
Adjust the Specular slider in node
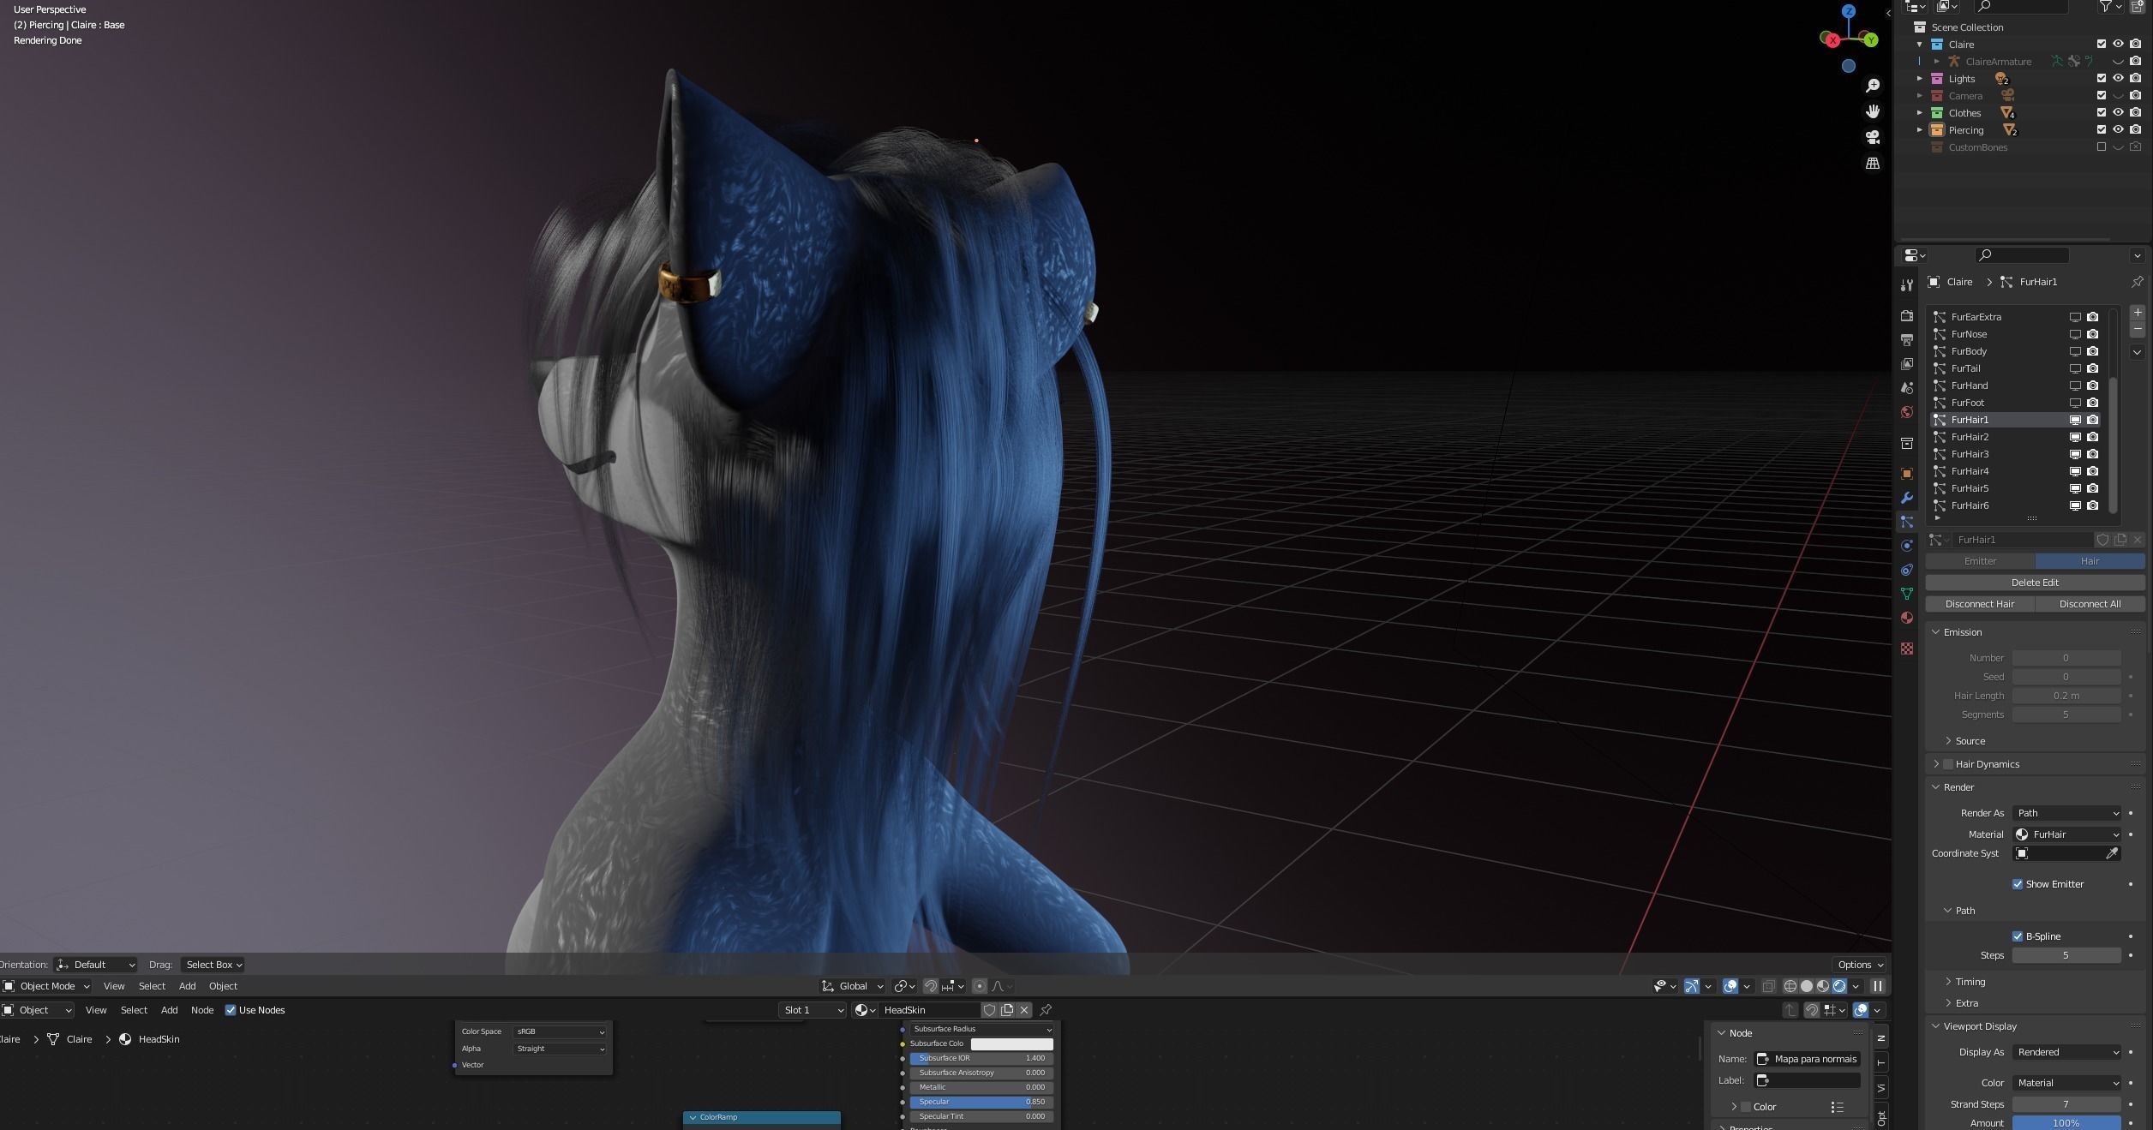coord(981,1102)
